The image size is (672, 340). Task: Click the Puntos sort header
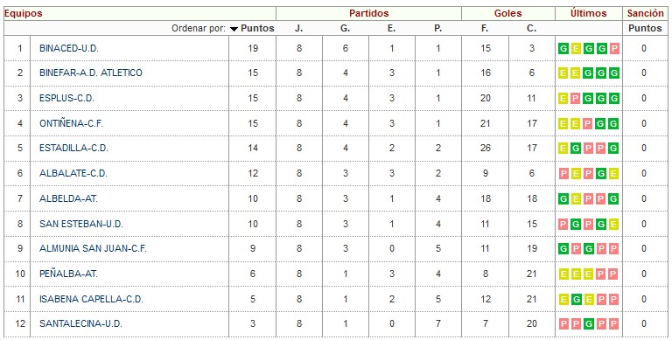(257, 28)
